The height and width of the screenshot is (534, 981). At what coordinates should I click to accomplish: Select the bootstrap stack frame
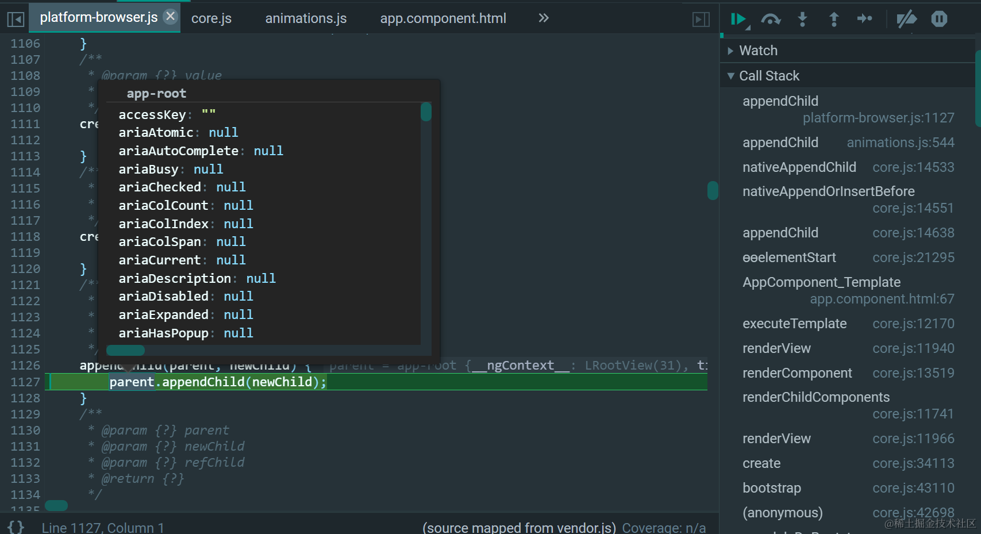848,488
